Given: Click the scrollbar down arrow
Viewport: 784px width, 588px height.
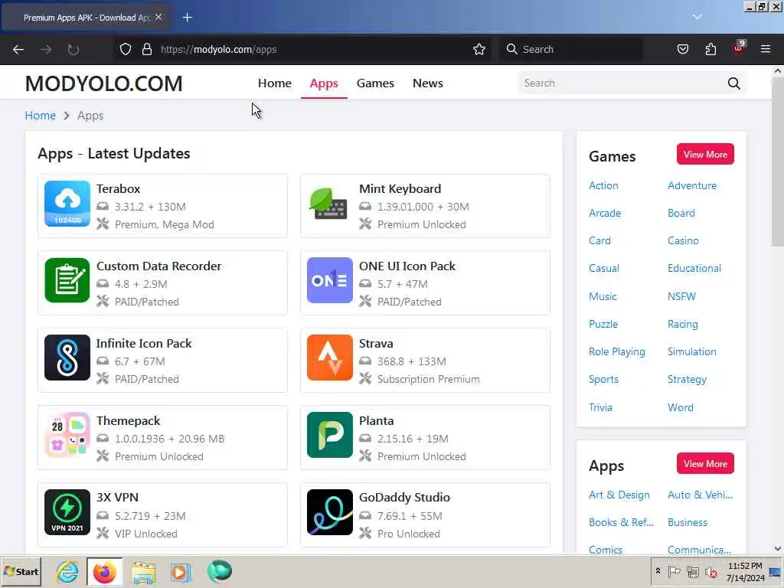Looking at the screenshot, I should click(778, 548).
